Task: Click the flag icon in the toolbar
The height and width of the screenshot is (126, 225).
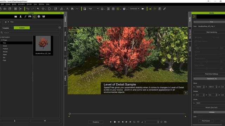Action: pyautogui.click(x=155, y=9)
